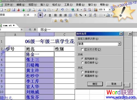Align text left

56,15
